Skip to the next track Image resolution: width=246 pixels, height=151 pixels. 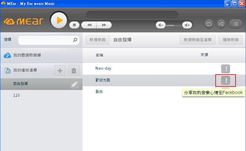pos(104,25)
